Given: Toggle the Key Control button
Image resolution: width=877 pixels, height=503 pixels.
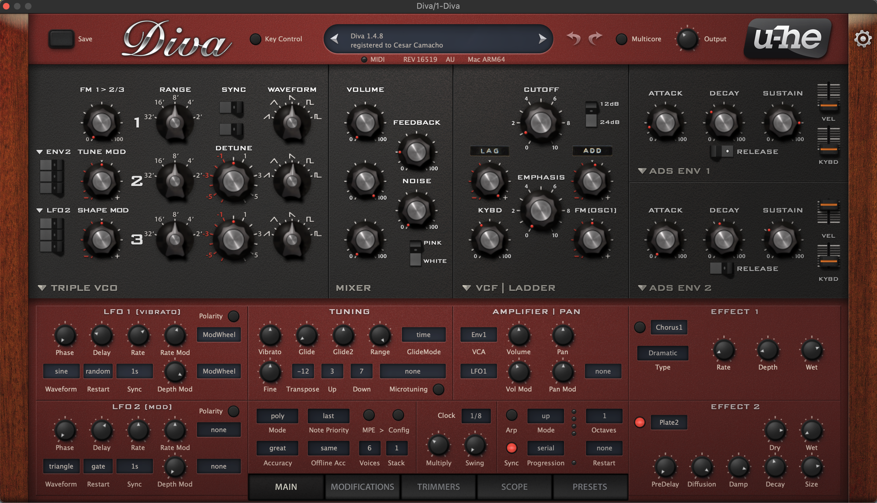Looking at the screenshot, I should pos(255,39).
